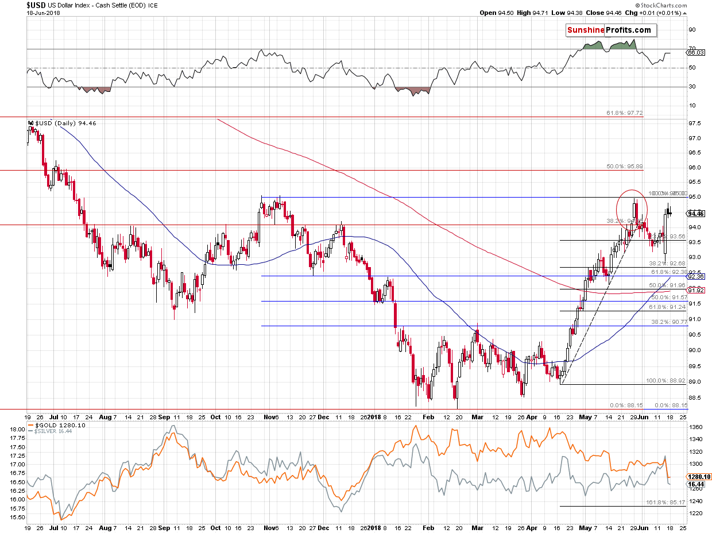Click the '61.8%: 91.24' Fibonacci label
This screenshot has width=712, height=533.
click(x=667, y=307)
